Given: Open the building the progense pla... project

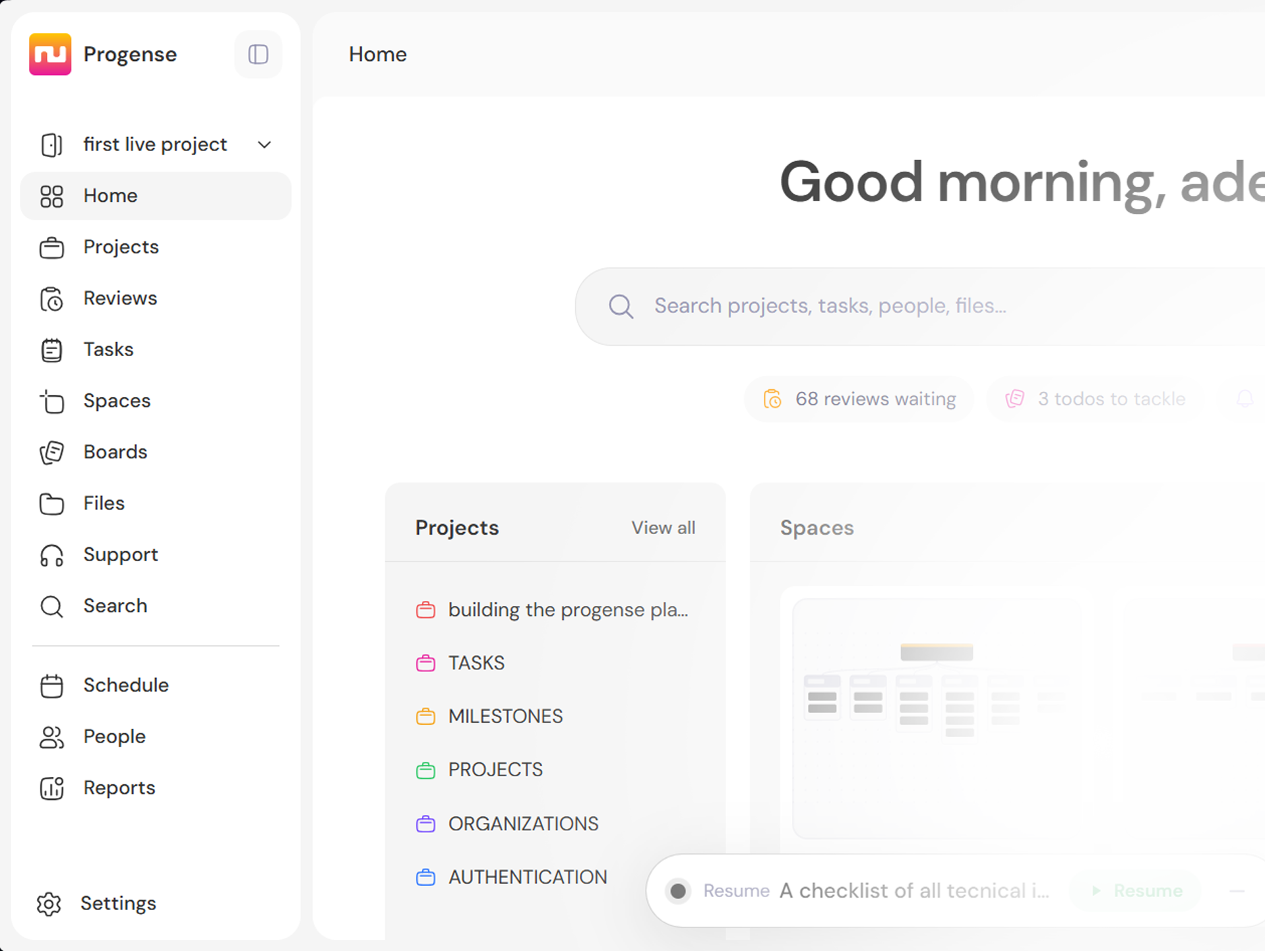Looking at the screenshot, I should tap(555, 610).
